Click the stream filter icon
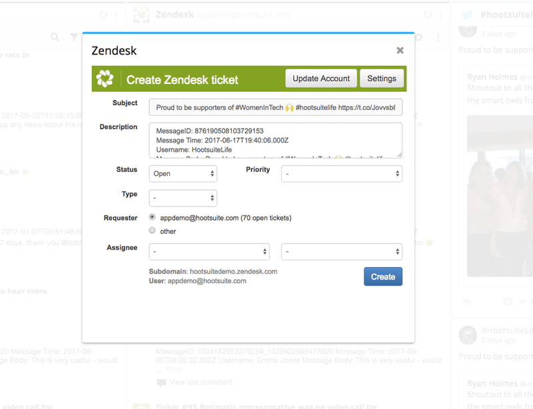The width and height of the screenshot is (533, 409). (73, 37)
